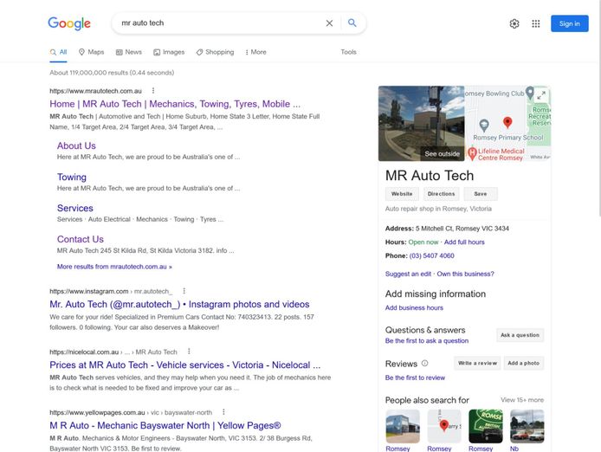Viewport: 601px width, 452px height.
Task: Expand the map with the arrows icon
Action: coord(541,95)
